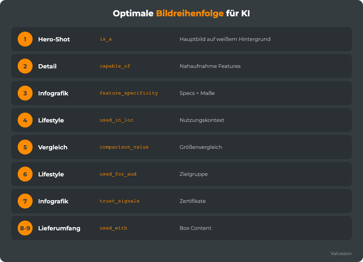This screenshot has height=262, width=363.
Task: Click the capable_of code tag
Action: 115,66
